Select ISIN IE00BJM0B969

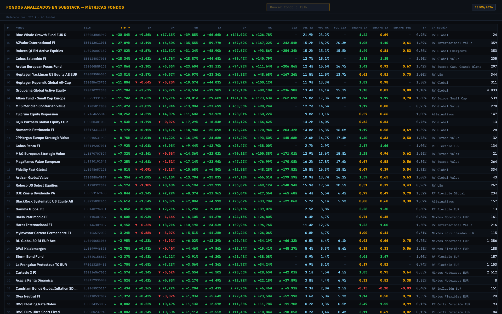[95, 35]
